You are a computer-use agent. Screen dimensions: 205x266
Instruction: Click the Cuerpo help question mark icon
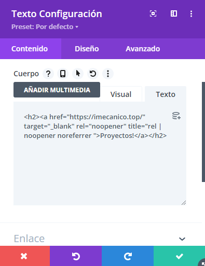pyautogui.click(x=48, y=74)
